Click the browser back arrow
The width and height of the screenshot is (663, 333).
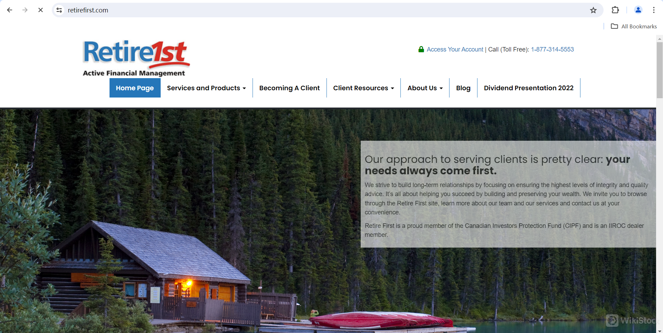click(10, 10)
